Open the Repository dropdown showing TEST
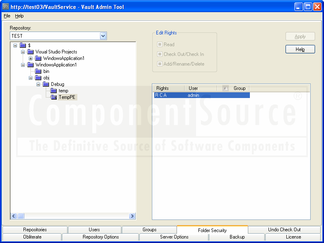 (103, 36)
